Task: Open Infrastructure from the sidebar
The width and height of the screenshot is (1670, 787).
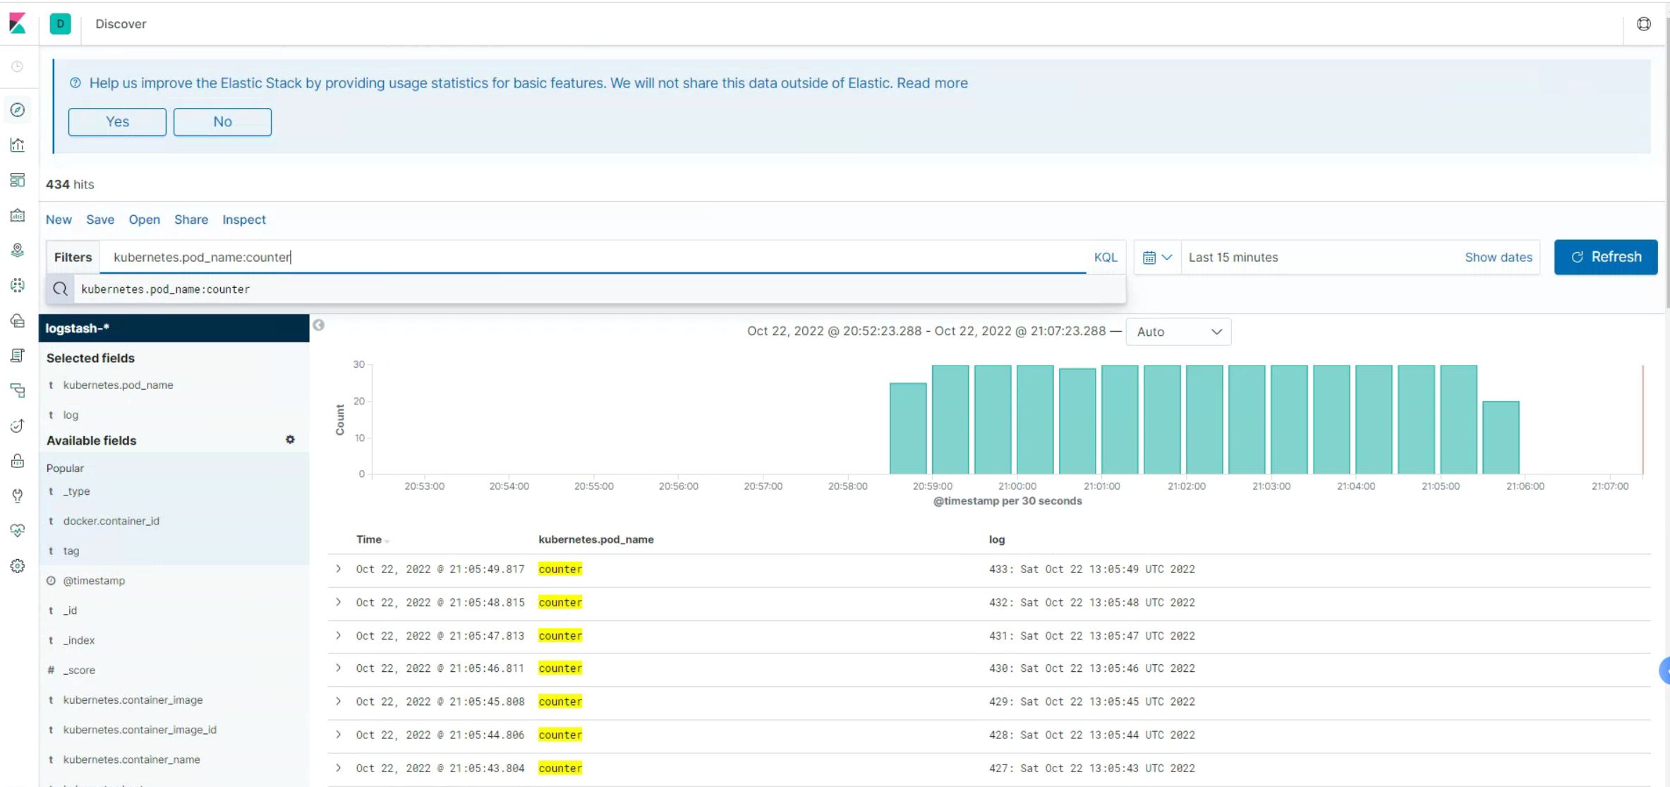Action: [x=18, y=320]
